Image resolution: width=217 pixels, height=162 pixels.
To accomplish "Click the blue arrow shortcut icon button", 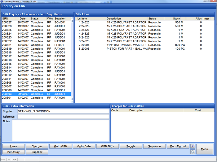I will point(193,146).
